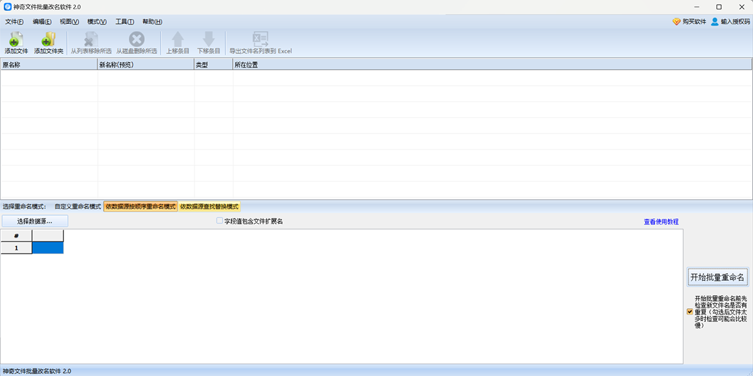The height and width of the screenshot is (376, 753).
Task: Click 从列表移除所选 toolbar icon
Action: (x=91, y=39)
